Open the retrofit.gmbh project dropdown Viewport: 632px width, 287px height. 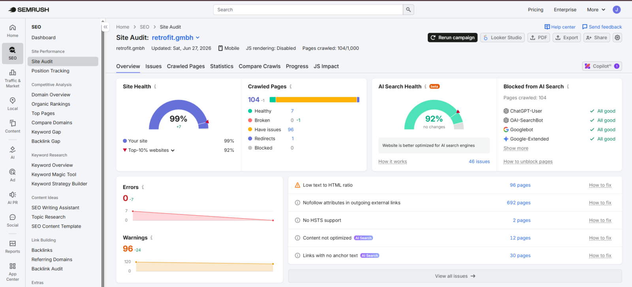(x=176, y=38)
